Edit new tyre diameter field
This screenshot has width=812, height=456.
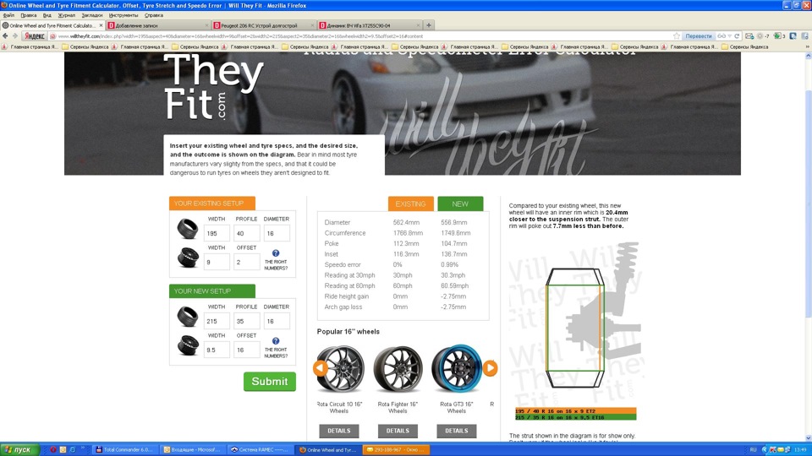click(x=277, y=321)
